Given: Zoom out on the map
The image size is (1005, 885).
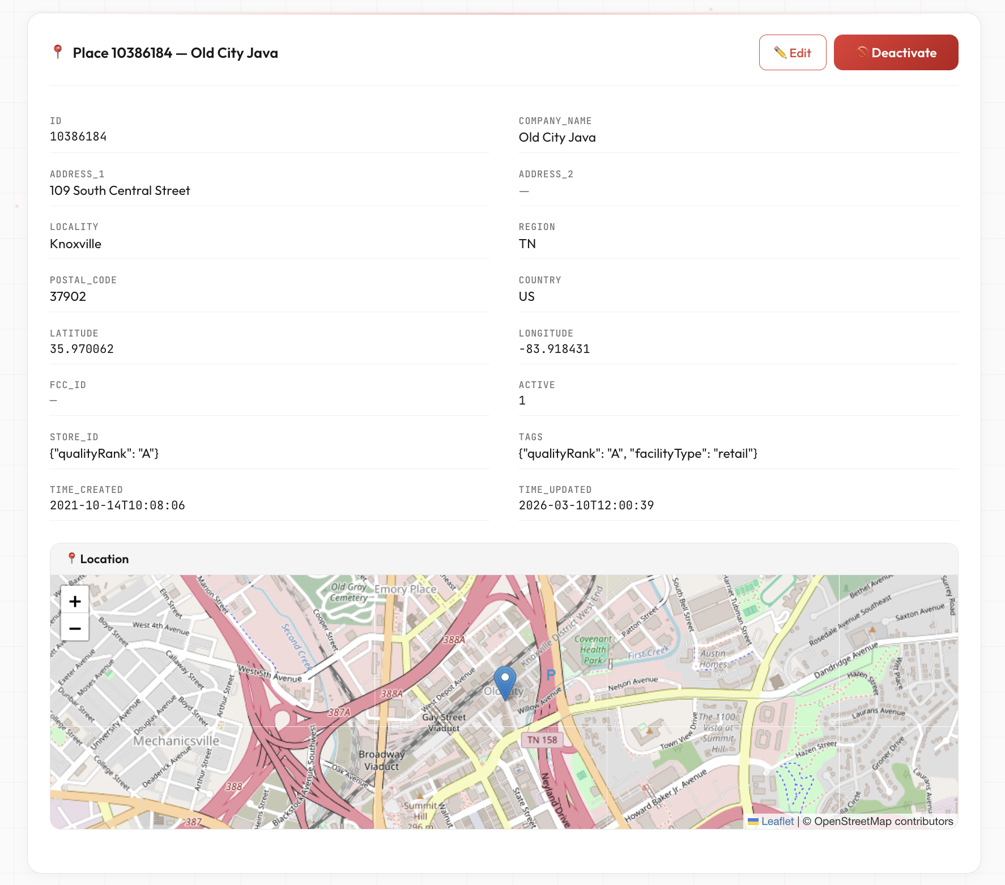Looking at the screenshot, I should pyautogui.click(x=75, y=628).
